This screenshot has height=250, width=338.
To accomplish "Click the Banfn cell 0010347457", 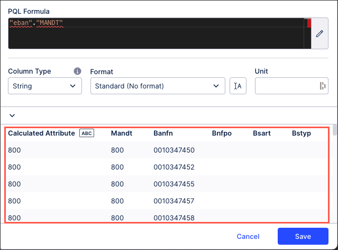I will point(174,201).
